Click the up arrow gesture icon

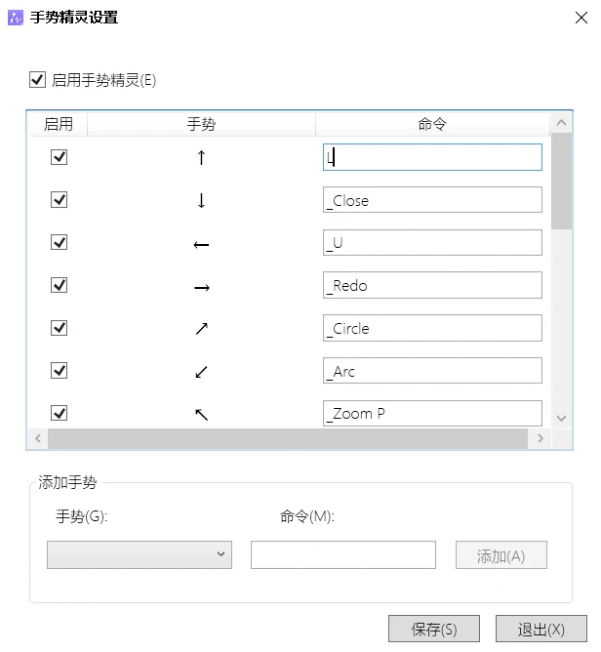click(201, 157)
